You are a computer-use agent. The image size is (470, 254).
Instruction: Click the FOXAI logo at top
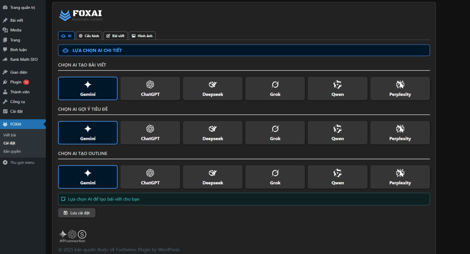[x=81, y=15]
